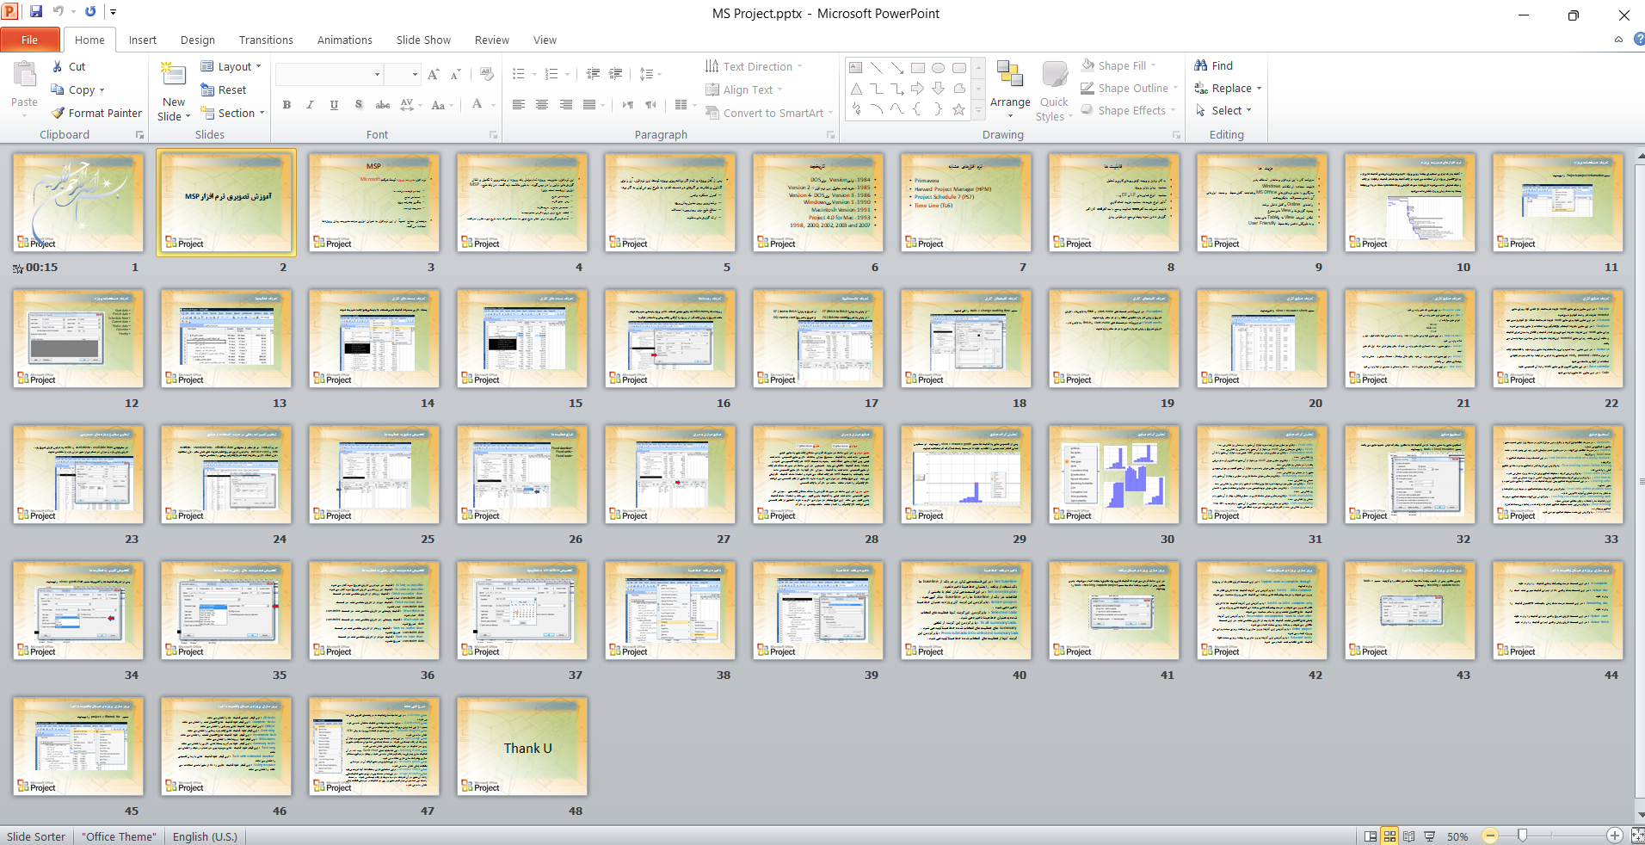Viewport: 1645px width, 845px height.
Task: Click Convert to SmartArt
Action: click(x=769, y=113)
